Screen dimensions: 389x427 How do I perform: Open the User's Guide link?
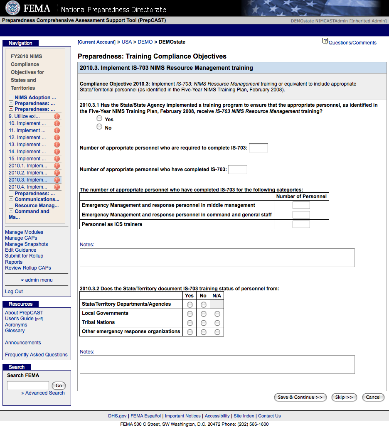point(19,319)
